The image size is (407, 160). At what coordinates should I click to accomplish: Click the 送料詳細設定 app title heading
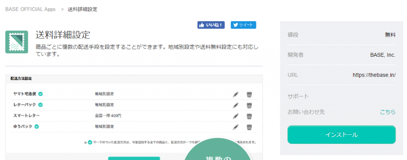[63, 35]
